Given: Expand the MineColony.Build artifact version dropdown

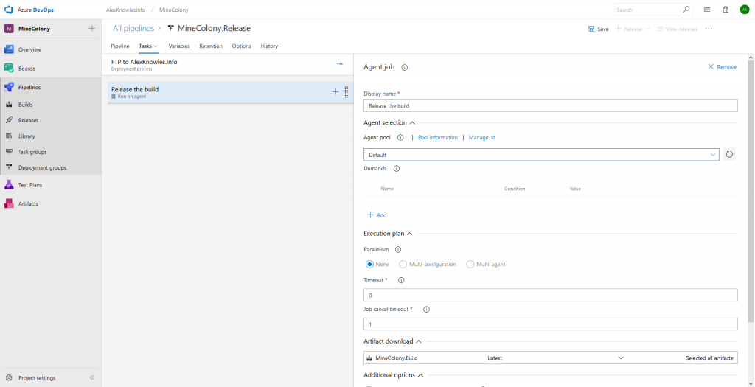Looking at the screenshot, I should [620, 358].
